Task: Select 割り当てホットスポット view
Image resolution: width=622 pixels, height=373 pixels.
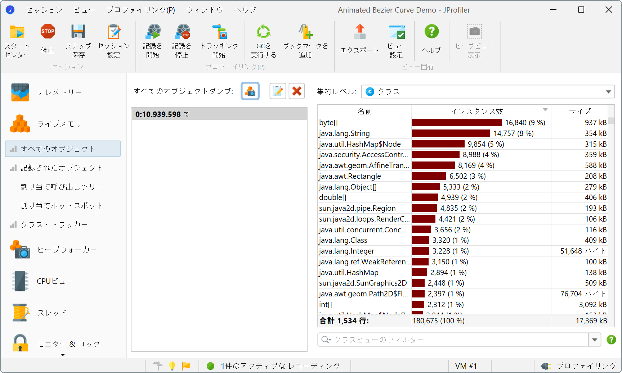Action: click(x=63, y=205)
